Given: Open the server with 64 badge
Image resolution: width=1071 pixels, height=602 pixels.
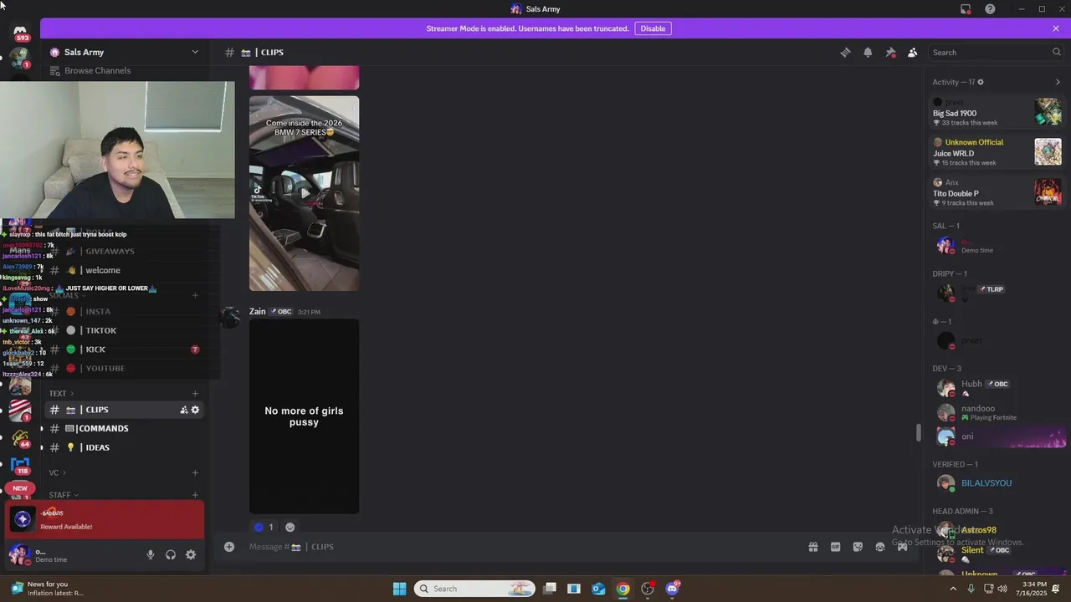Looking at the screenshot, I should (20, 438).
